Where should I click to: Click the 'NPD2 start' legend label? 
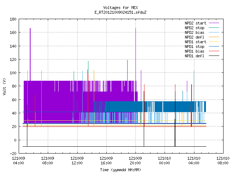pyautogui.click(x=195, y=23)
